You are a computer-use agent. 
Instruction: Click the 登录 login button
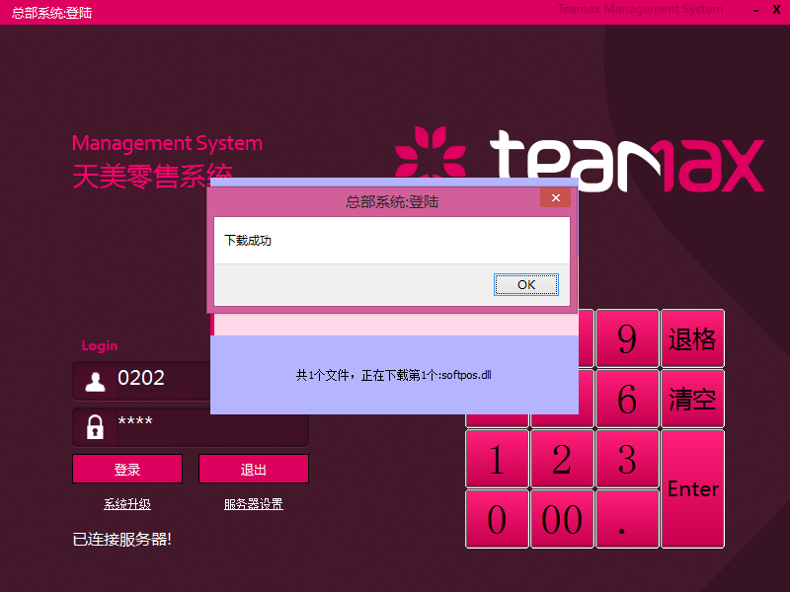pos(127,470)
